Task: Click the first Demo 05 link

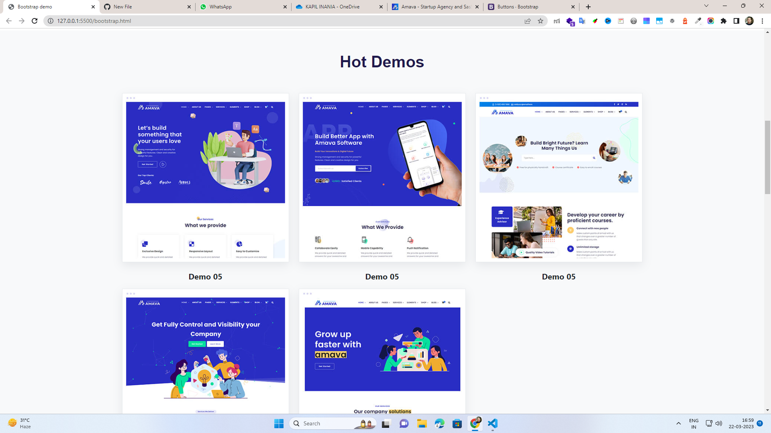Action: [205, 277]
